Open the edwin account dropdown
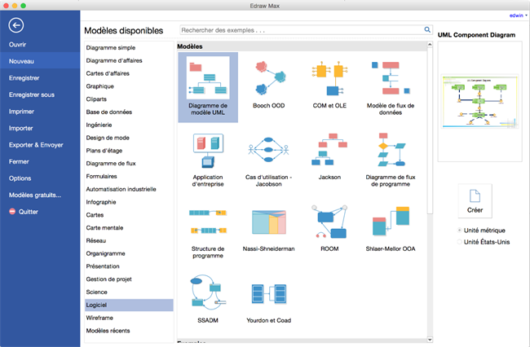This screenshot has width=530, height=347. [518, 15]
